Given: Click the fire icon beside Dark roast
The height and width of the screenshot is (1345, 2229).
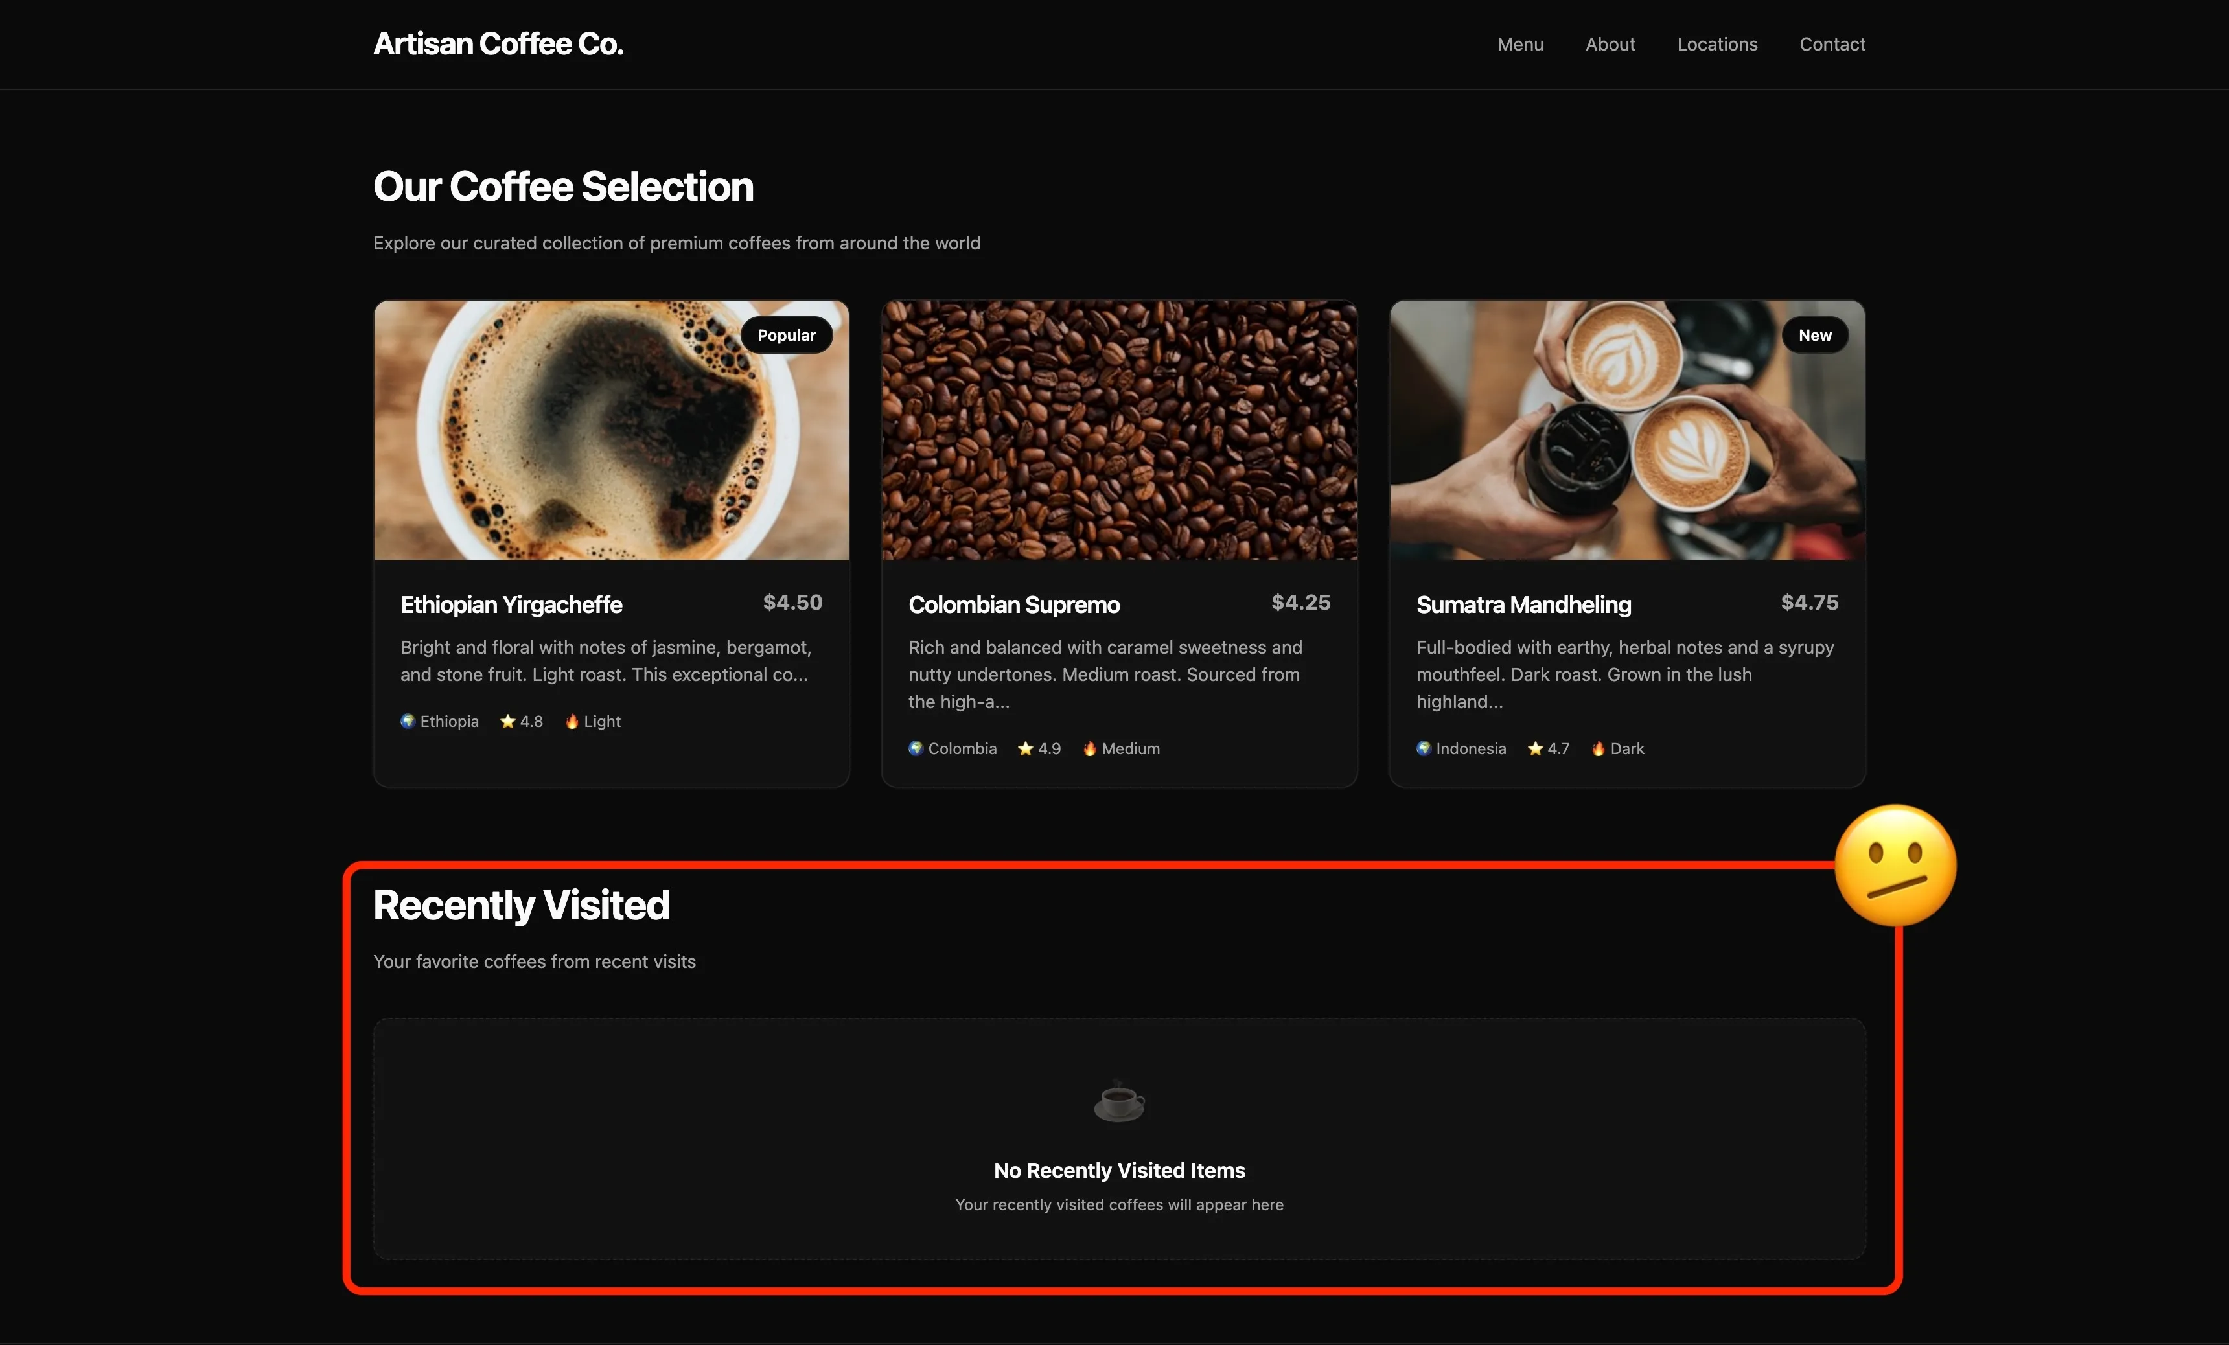Looking at the screenshot, I should click(1599, 748).
